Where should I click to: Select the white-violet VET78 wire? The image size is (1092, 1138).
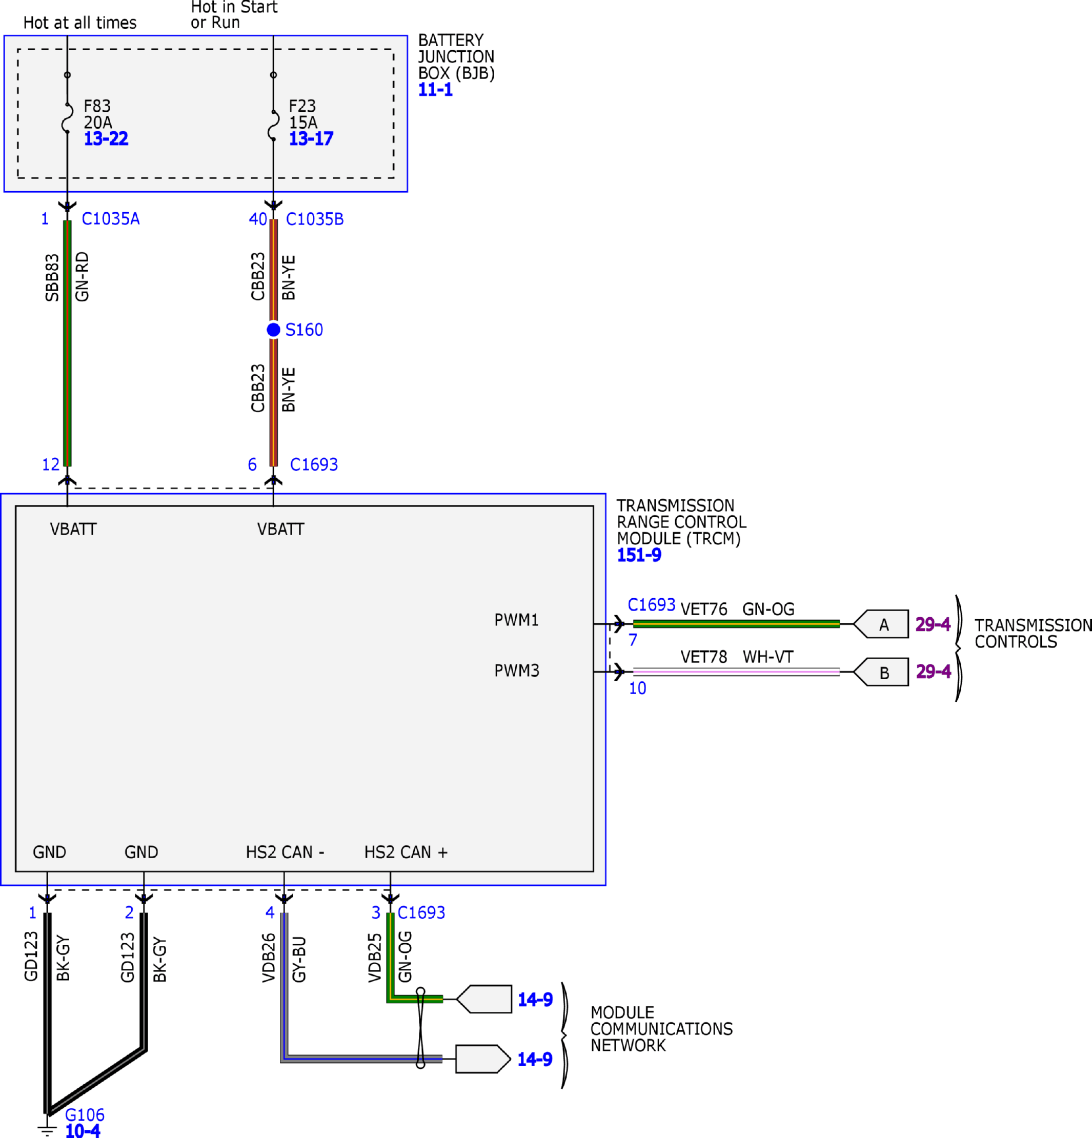click(736, 672)
